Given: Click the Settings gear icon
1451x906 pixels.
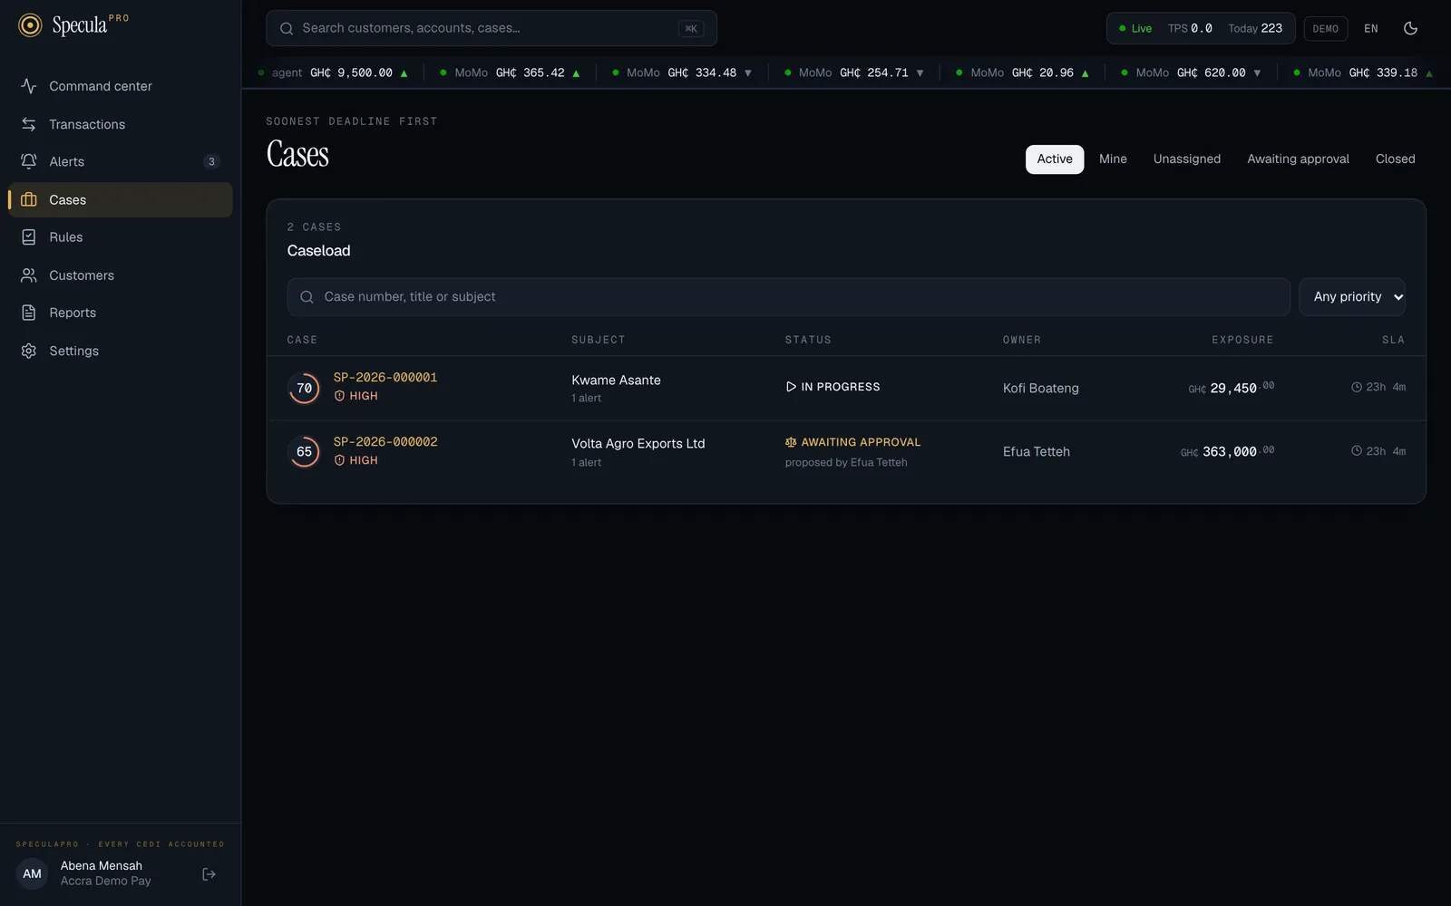Looking at the screenshot, I should pos(29,351).
